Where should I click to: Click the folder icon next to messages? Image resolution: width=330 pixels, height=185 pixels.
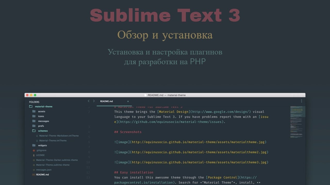coord(34,121)
